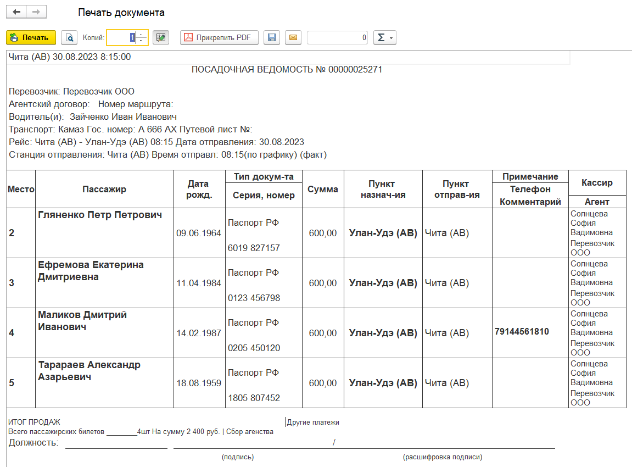The image size is (632, 467).
Task: Decrease copies with the down spinner arrow
Action: click(x=142, y=41)
